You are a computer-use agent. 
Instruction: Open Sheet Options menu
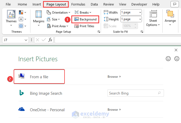click(x=153, y=19)
